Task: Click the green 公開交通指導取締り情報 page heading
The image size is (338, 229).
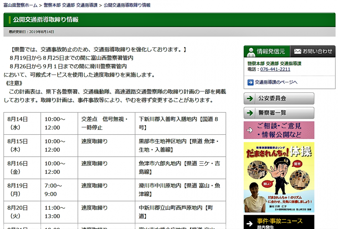Action: pyautogui.click(x=46, y=20)
